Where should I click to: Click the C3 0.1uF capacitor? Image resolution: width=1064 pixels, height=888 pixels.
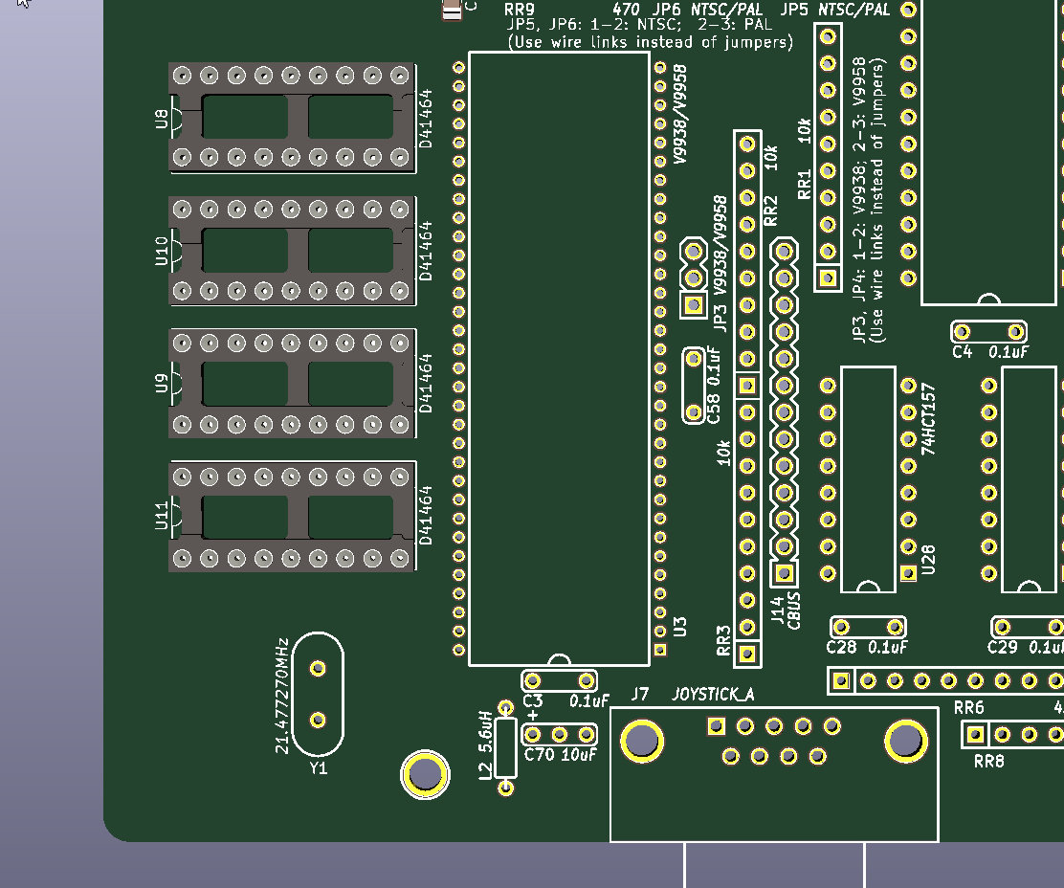559,680
